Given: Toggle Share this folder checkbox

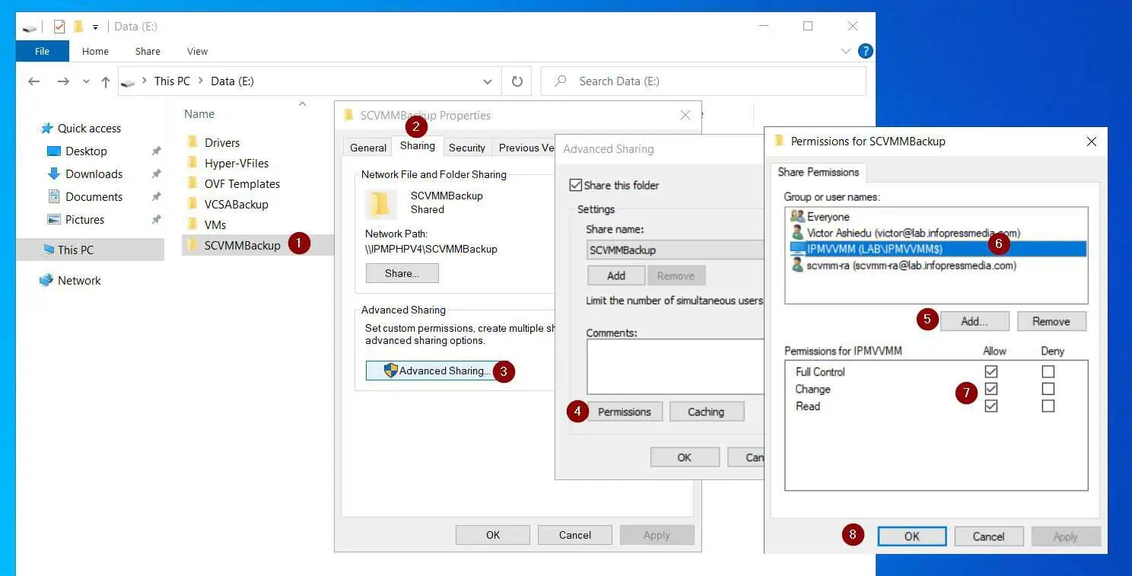Looking at the screenshot, I should tap(576, 185).
